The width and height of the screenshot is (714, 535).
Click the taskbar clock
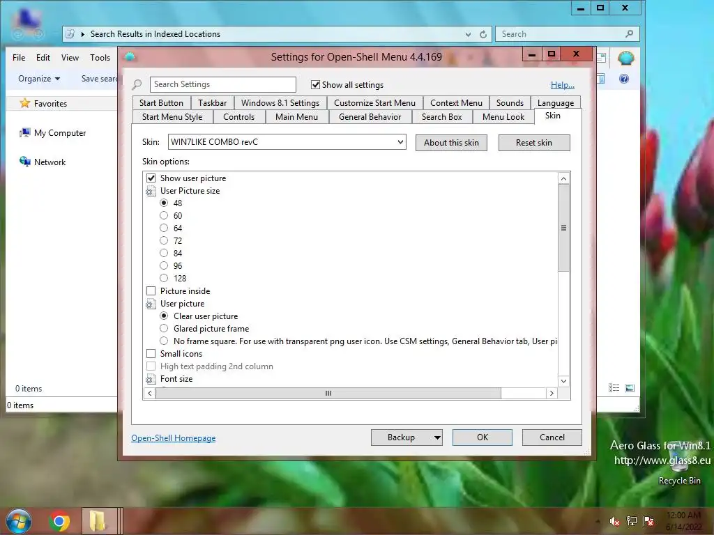pyautogui.click(x=684, y=521)
